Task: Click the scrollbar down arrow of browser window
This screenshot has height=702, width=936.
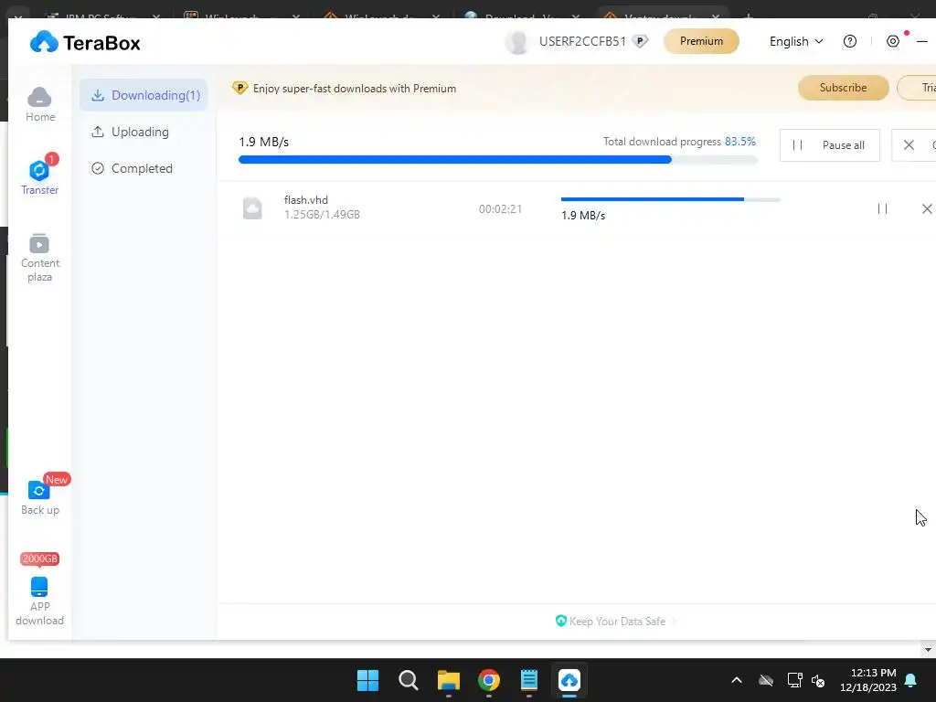Action: pos(928,650)
